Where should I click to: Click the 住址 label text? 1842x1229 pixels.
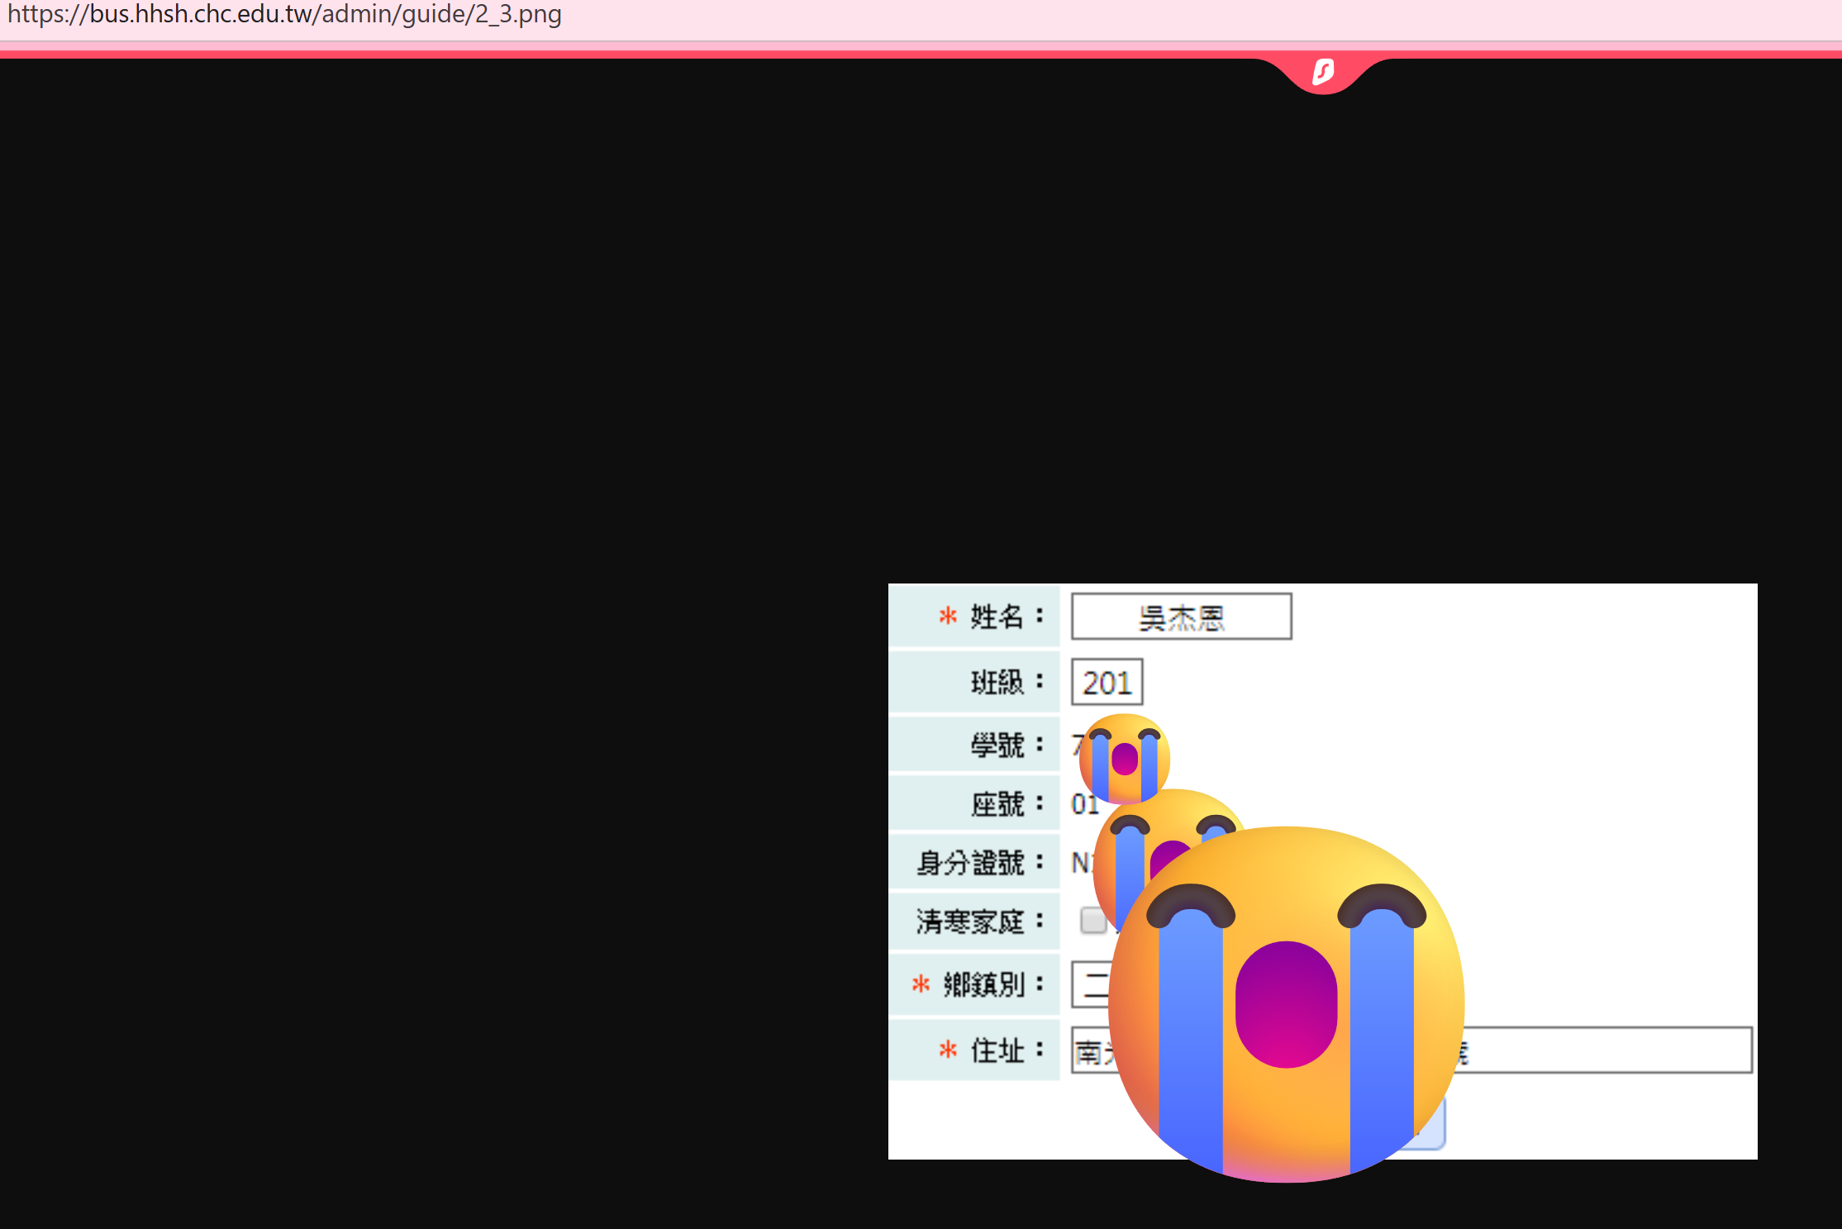click(x=997, y=1050)
